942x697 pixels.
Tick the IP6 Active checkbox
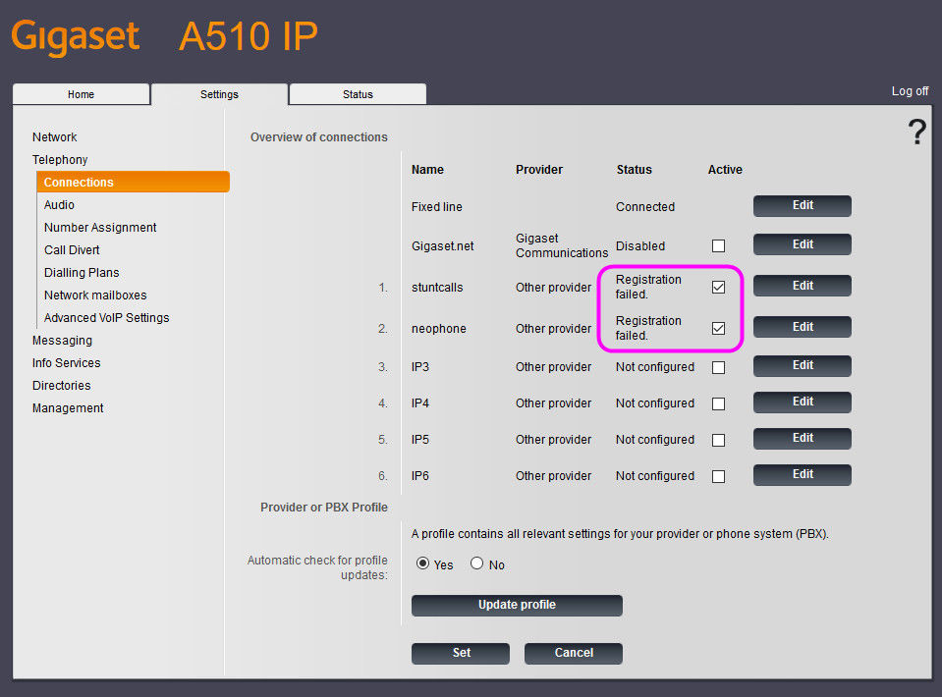718,476
